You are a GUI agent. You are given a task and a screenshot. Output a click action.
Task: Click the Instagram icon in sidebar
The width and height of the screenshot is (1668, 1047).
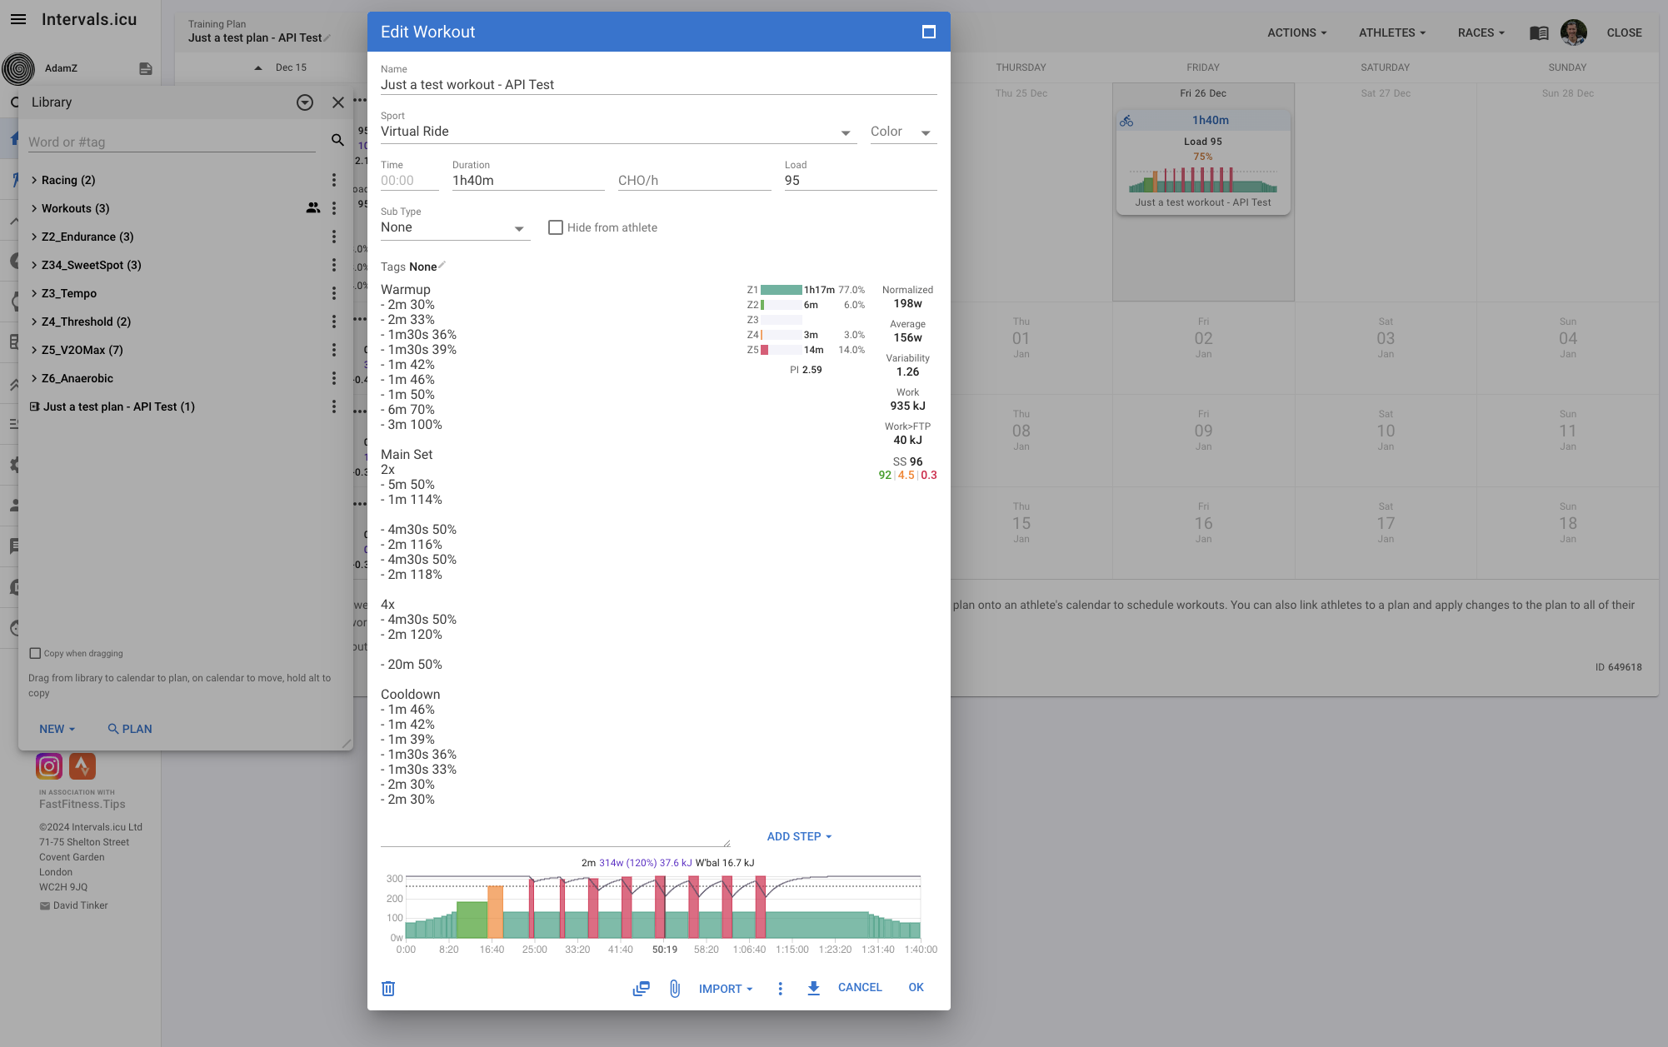(49, 765)
